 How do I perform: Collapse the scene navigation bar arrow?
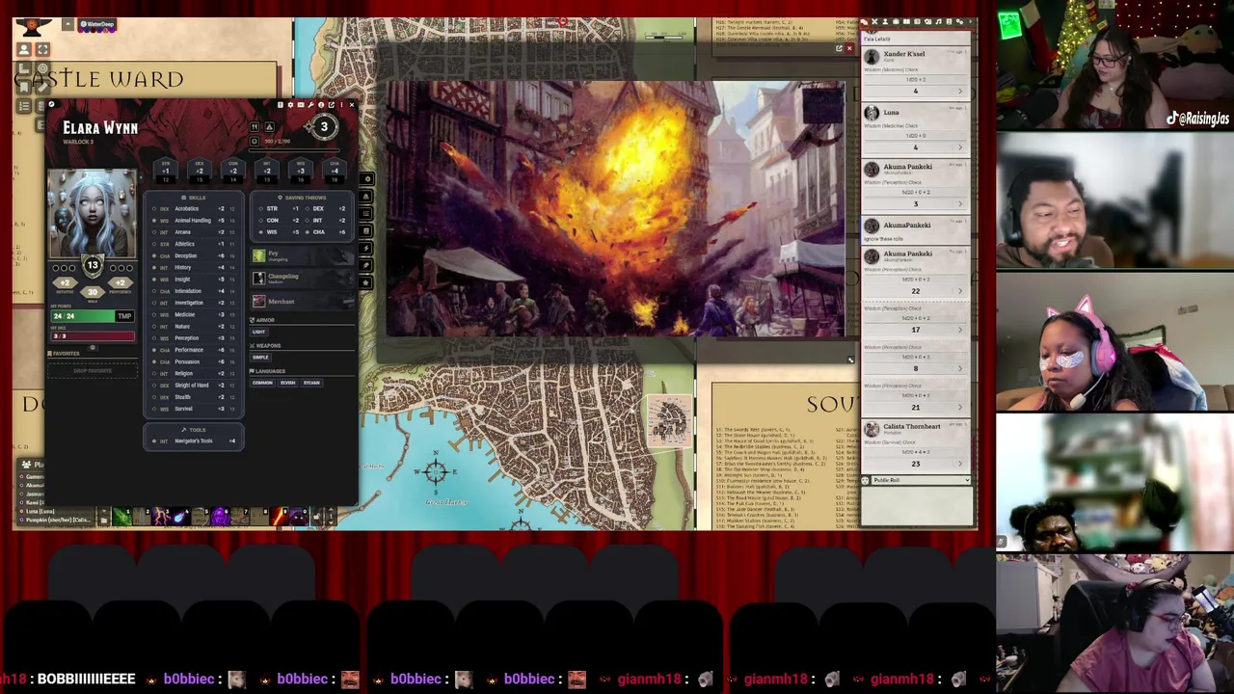pyautogui.click(x=67, y=24)
